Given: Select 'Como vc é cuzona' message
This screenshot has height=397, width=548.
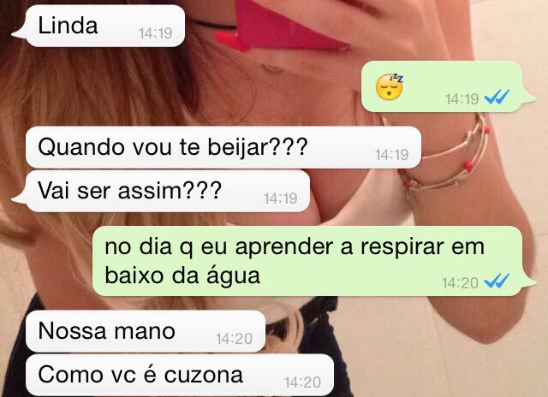Looking at the screenshot, I should 180,375.
